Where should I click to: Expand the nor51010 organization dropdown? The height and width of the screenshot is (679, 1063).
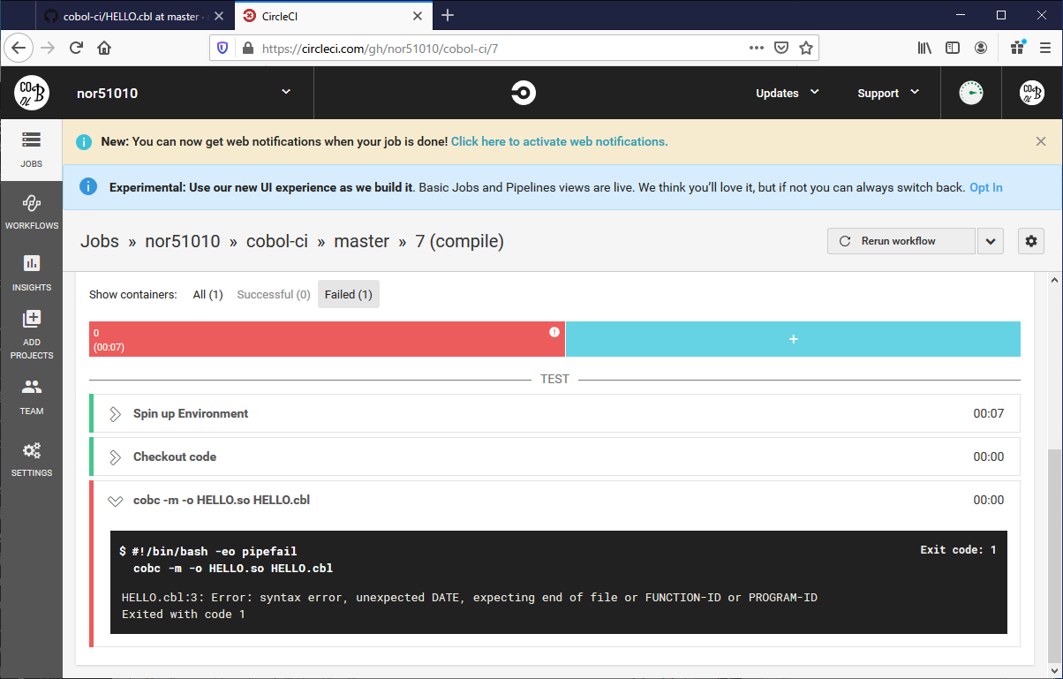coord(285,92)
